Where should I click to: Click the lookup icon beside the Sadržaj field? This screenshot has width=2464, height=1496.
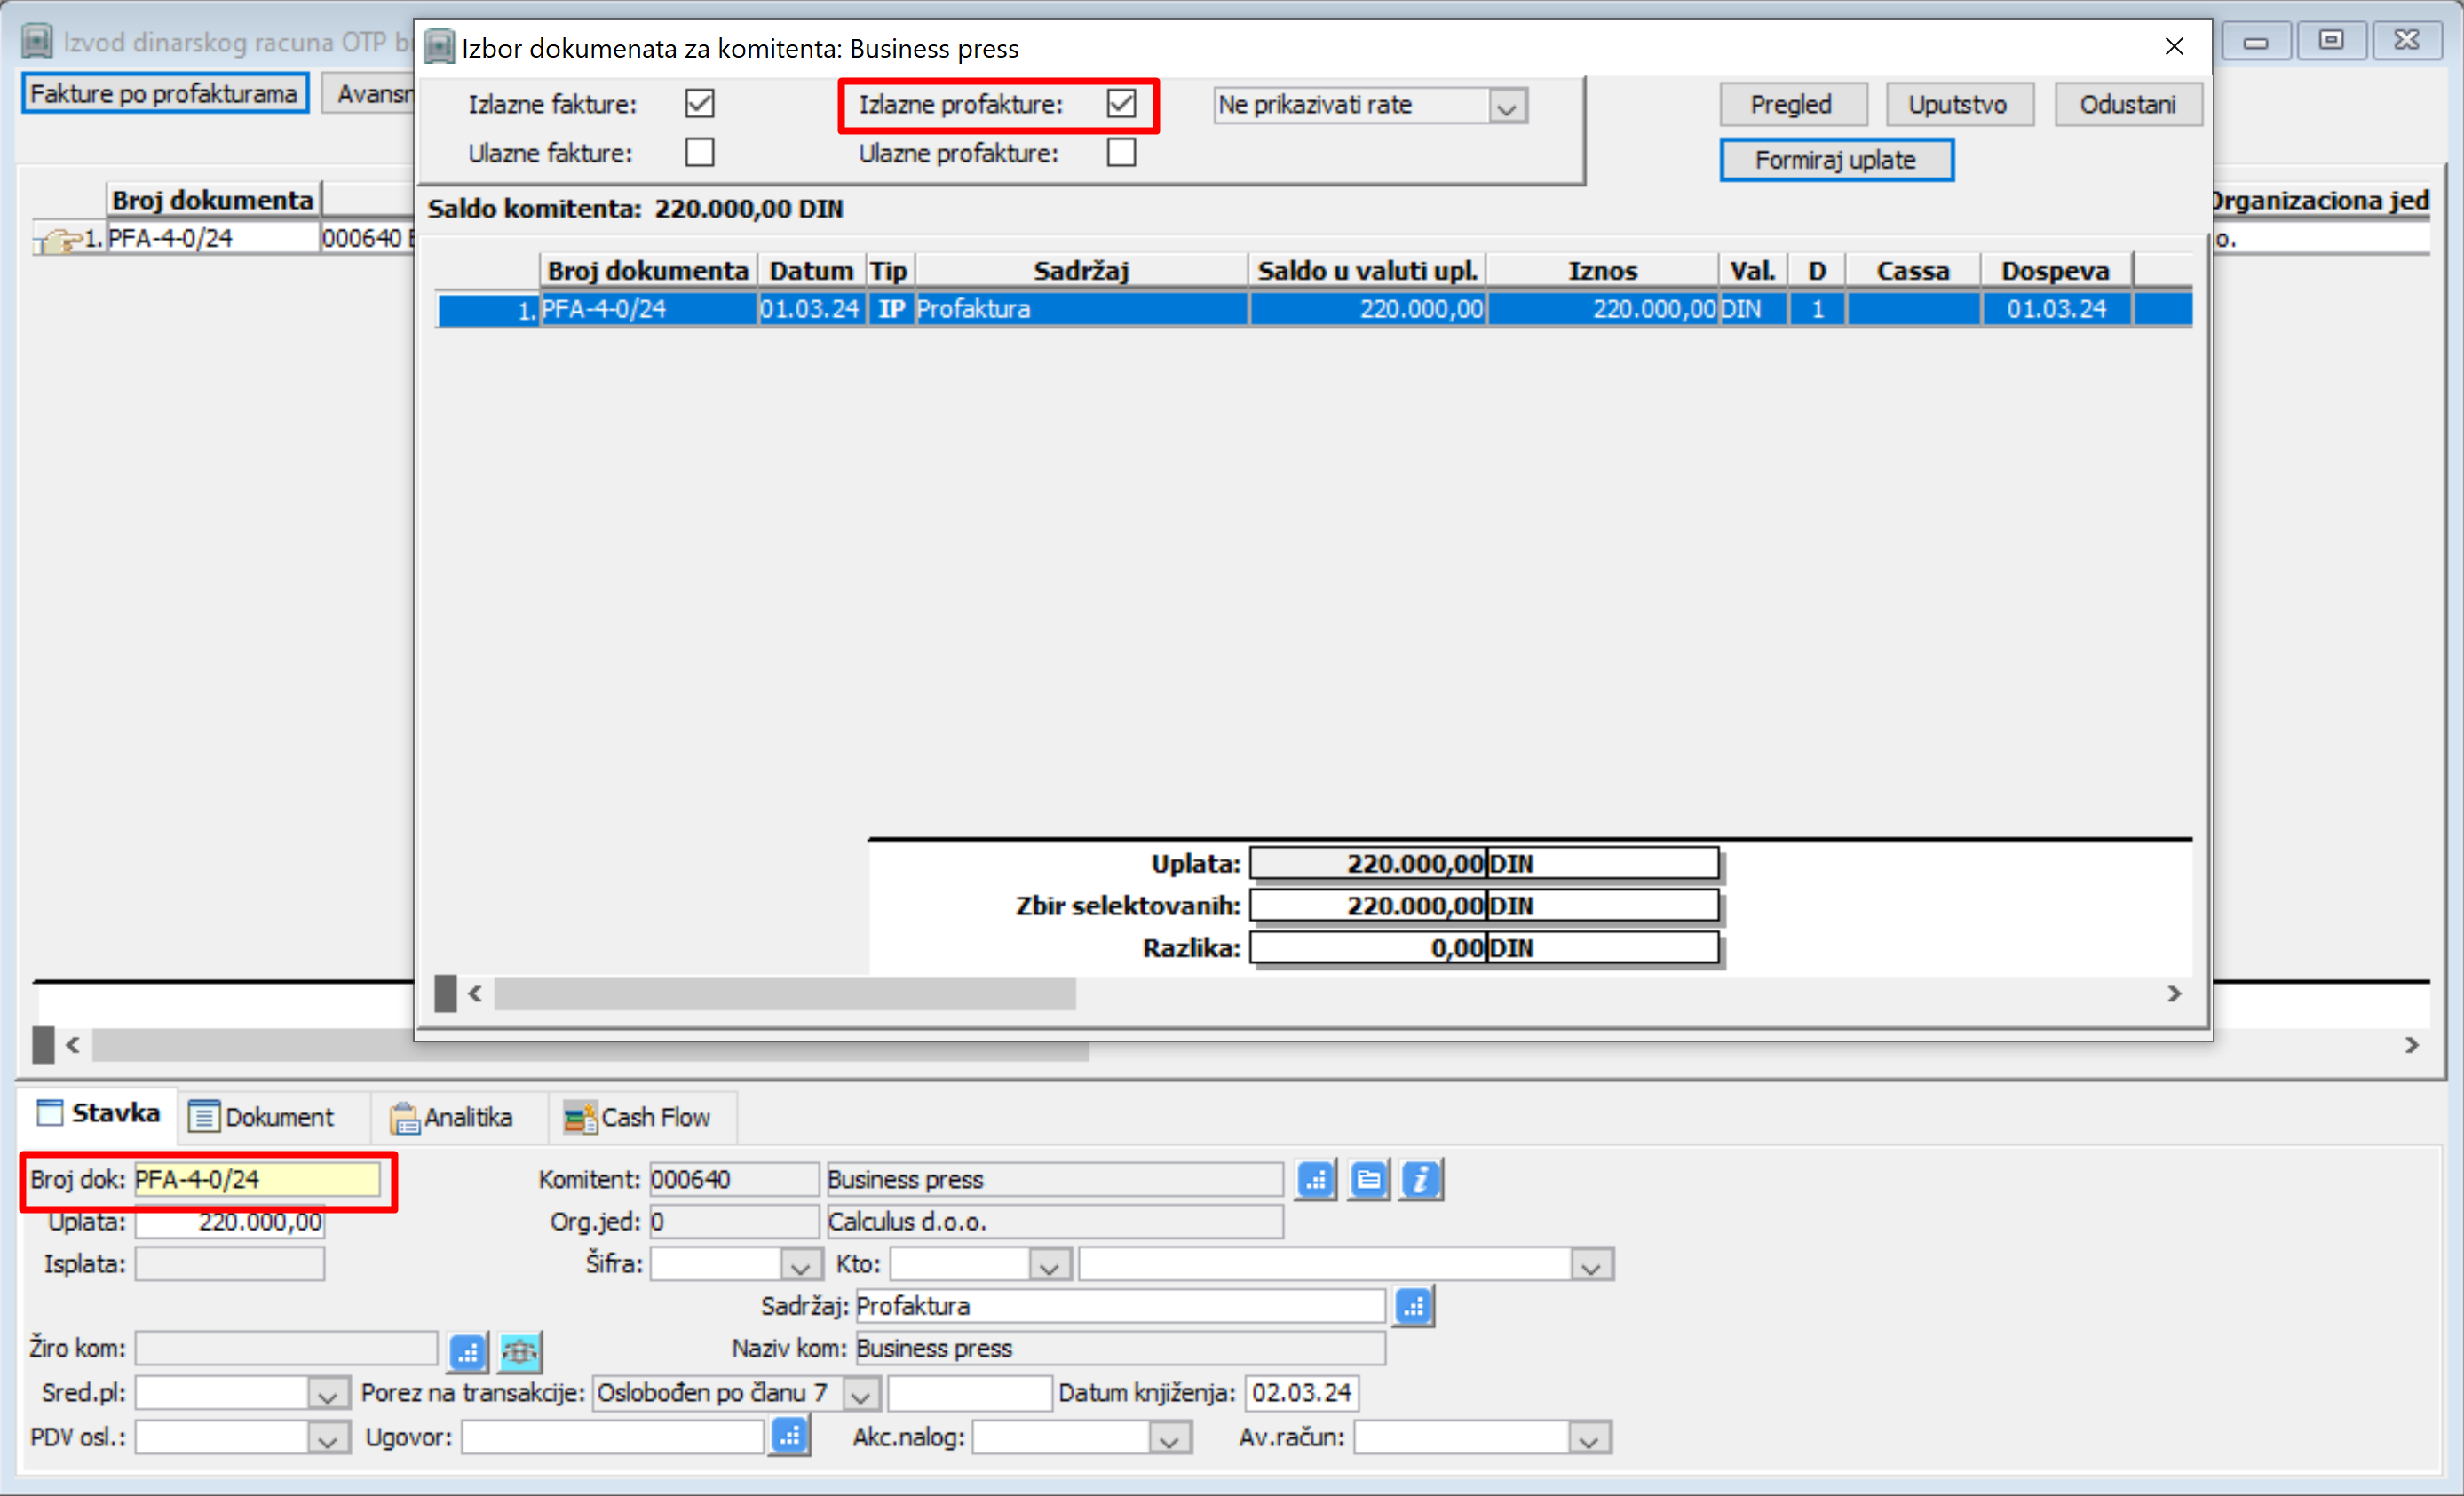(x=1413, y=1306)
